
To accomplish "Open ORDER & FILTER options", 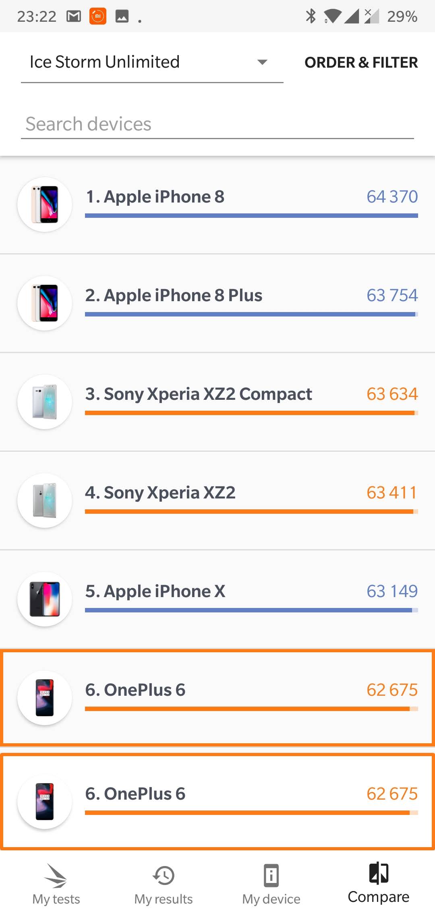I will pos(361,62).
